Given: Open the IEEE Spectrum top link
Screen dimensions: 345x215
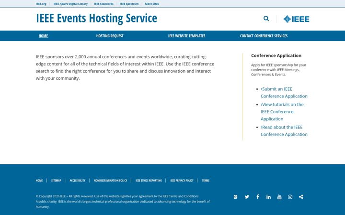Looking at the screenshot, I should click(x=129, y=4).
